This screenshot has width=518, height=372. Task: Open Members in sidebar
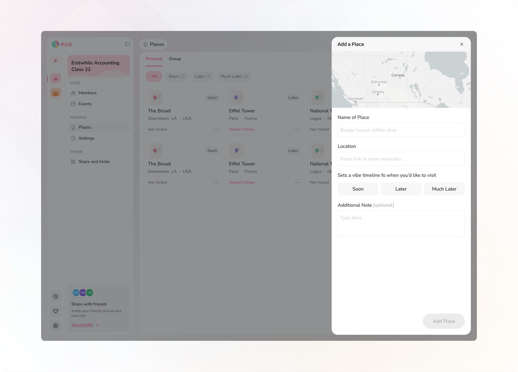coord(98,93)
